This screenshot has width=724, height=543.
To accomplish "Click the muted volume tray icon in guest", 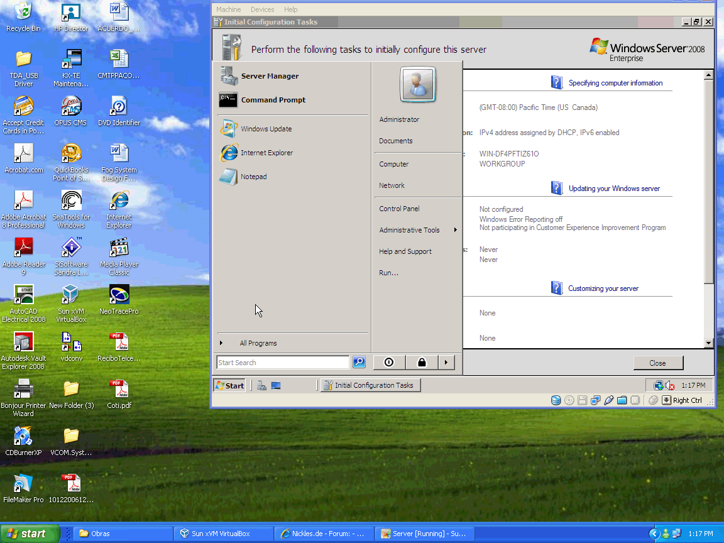I will (670, 385).
